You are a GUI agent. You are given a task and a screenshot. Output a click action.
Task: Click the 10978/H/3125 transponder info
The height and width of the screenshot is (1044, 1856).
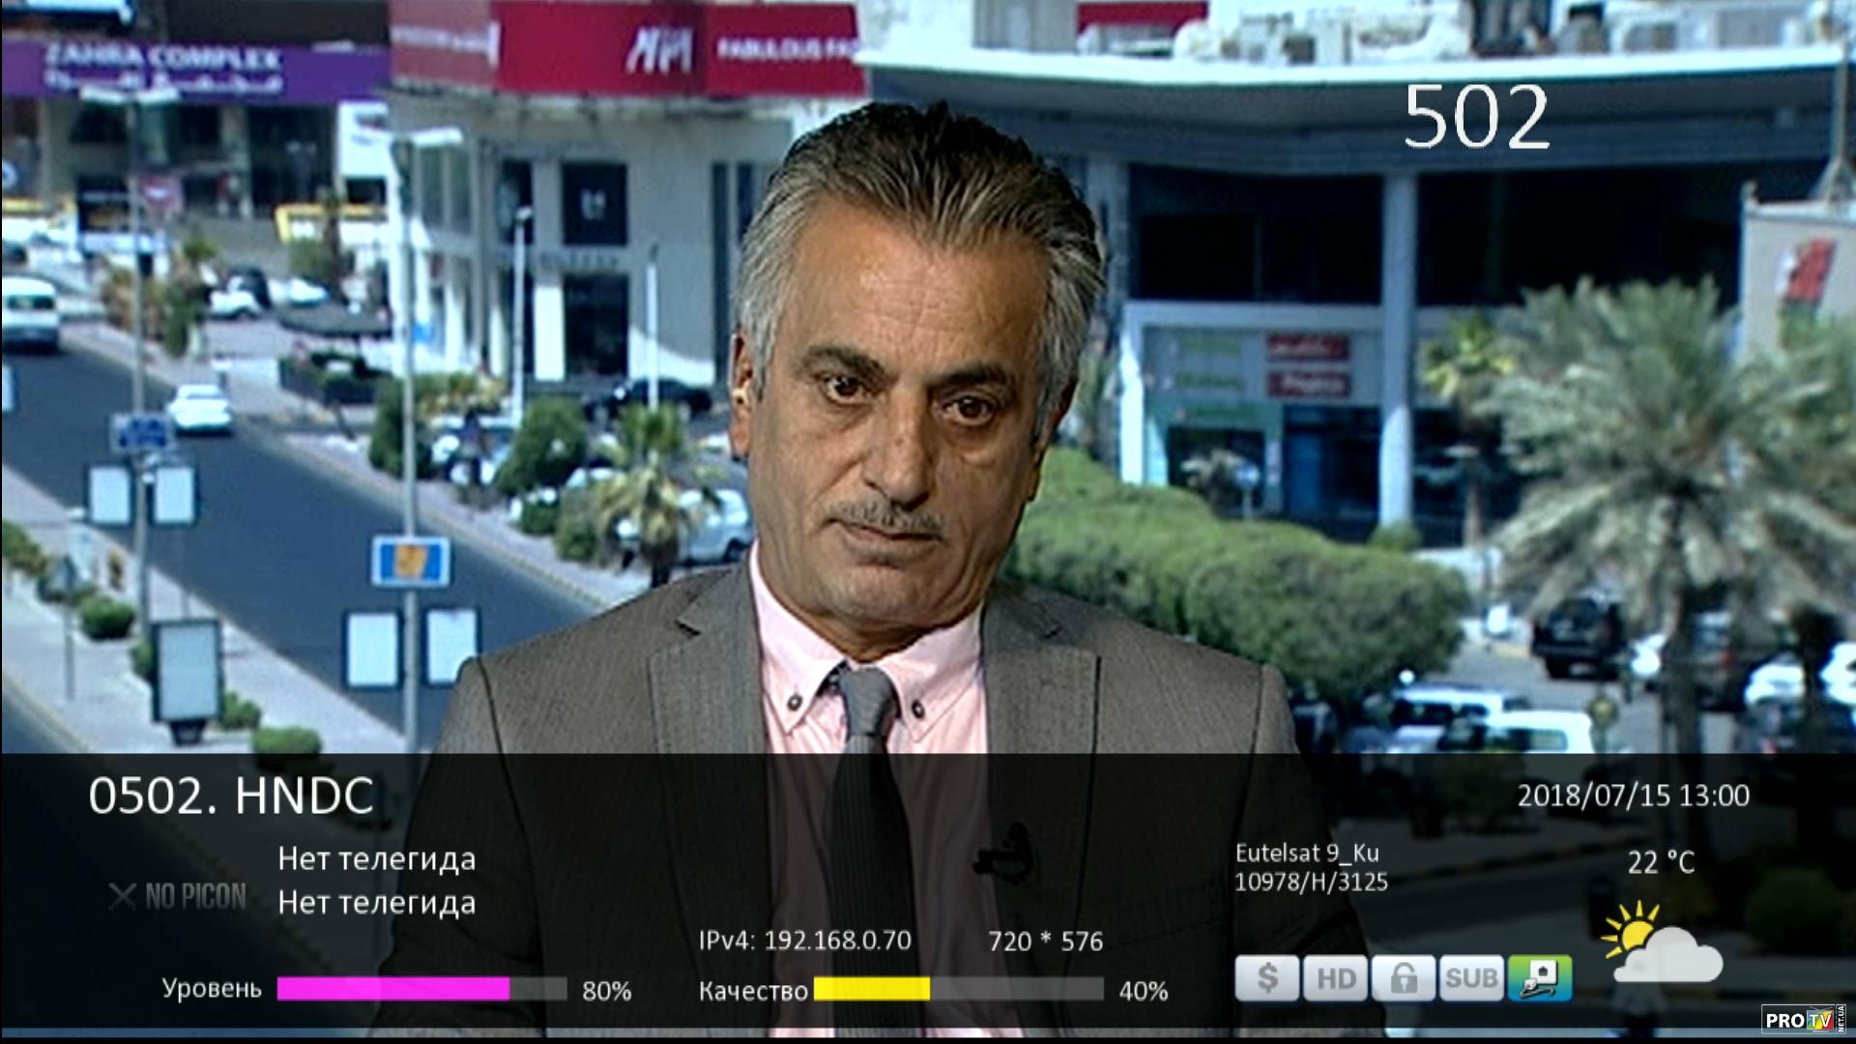[x=1311, y=882]
